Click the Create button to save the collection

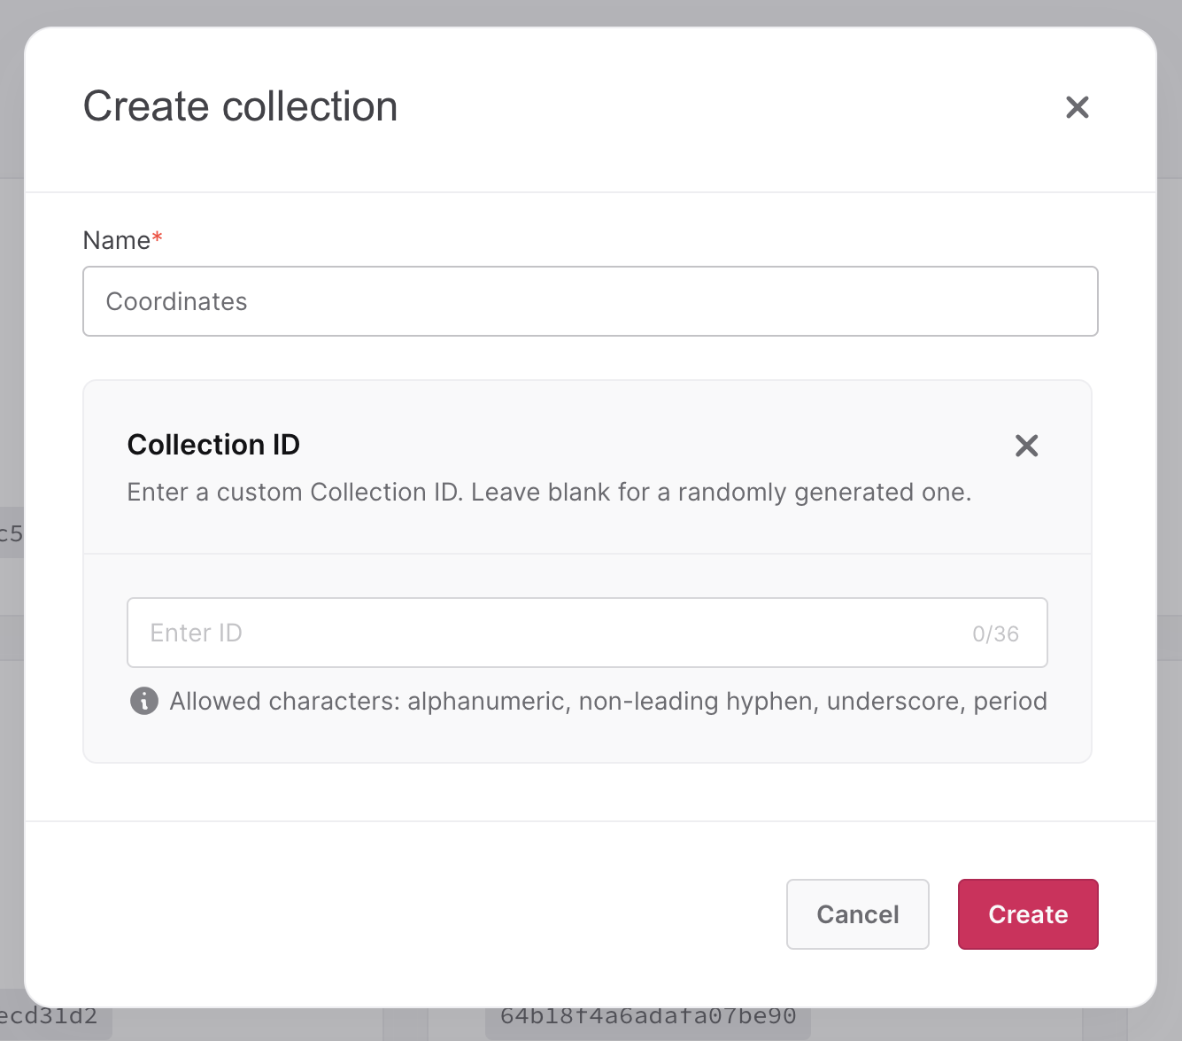coord(1027,914)
